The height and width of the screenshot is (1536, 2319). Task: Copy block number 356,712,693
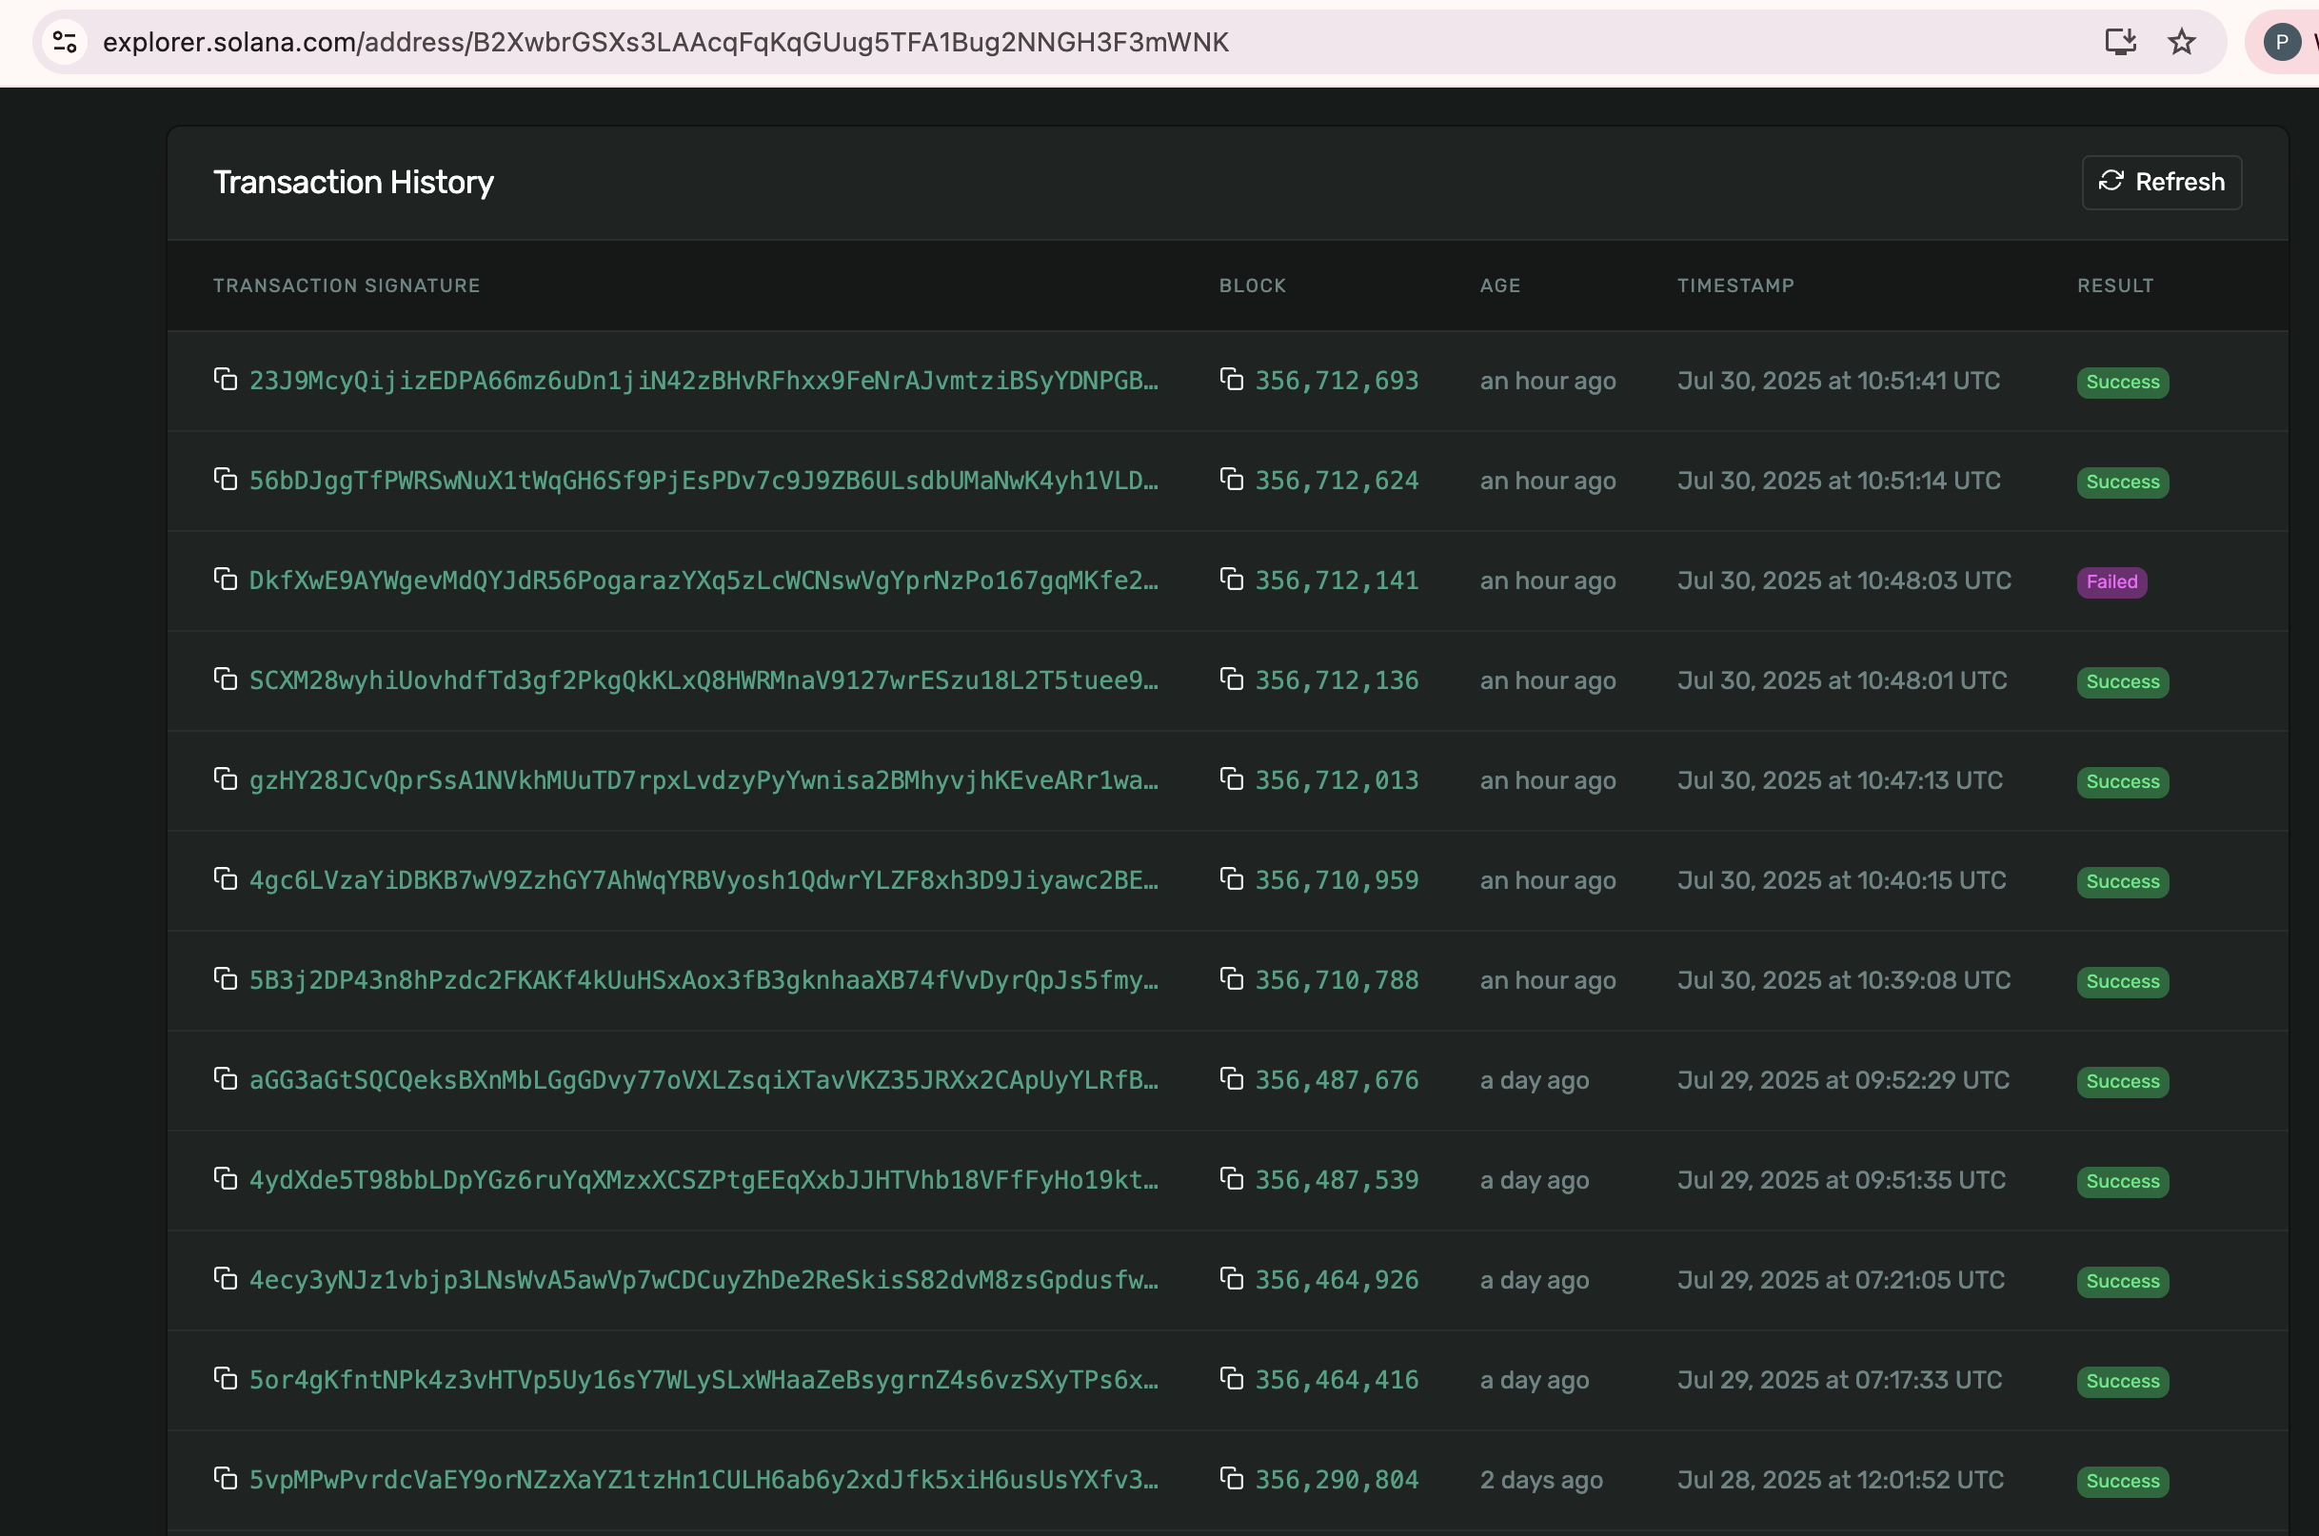coord(1232,380)
